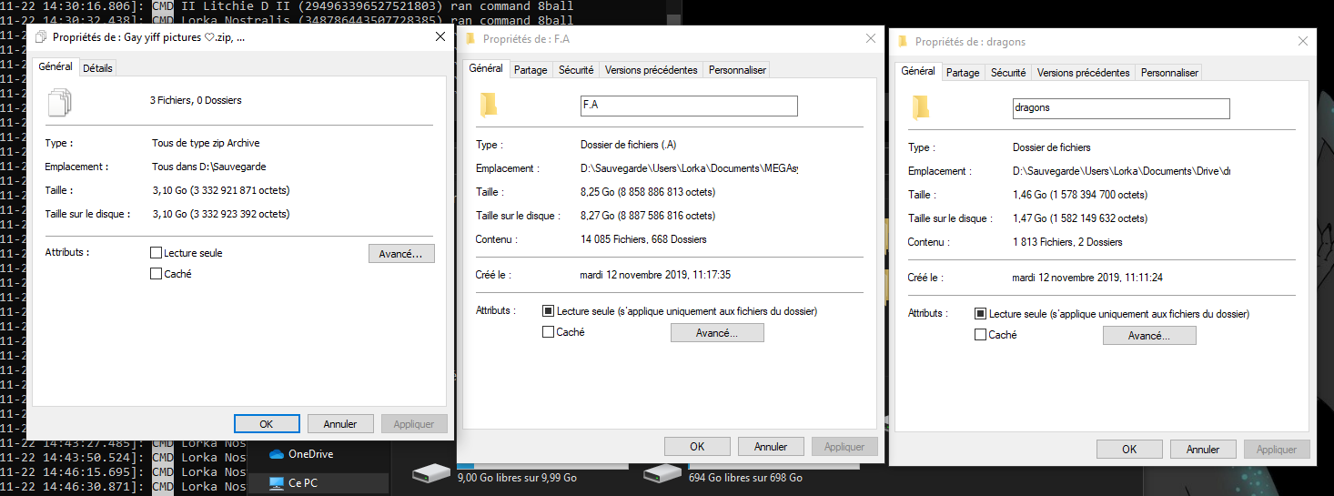
Task: Click the dragons folder icon
Action: tap(922, 107)
